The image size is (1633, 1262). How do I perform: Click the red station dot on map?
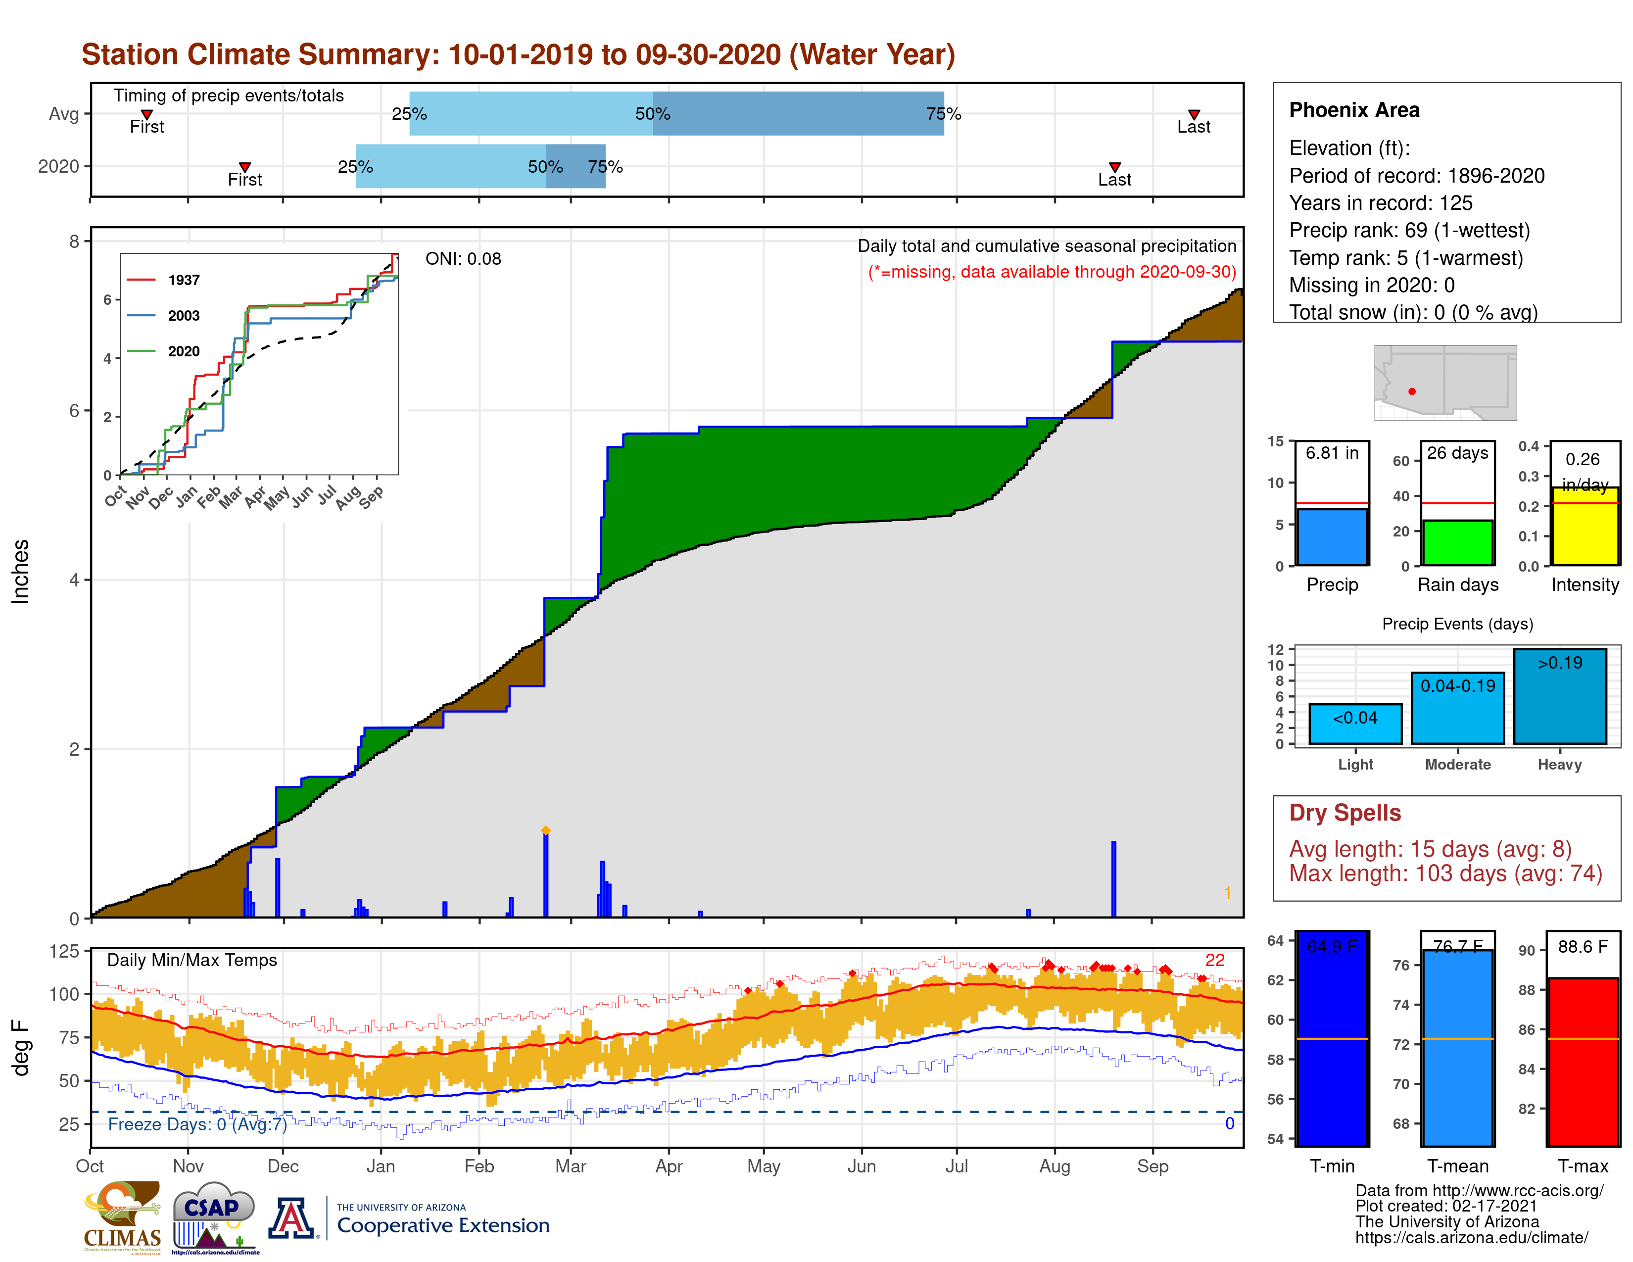point(1412,391)
